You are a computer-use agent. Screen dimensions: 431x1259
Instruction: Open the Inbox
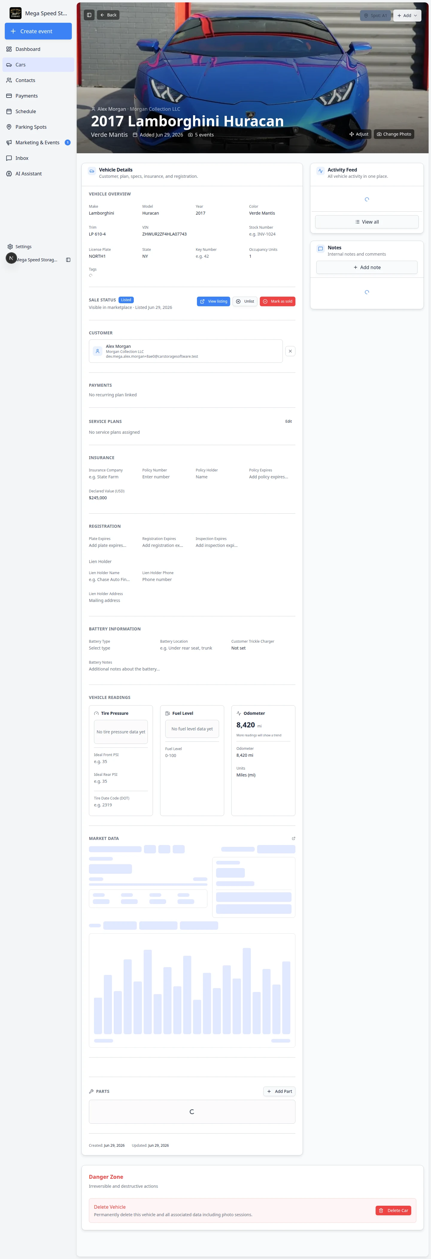pyautogui.click(x=38, y=158)
